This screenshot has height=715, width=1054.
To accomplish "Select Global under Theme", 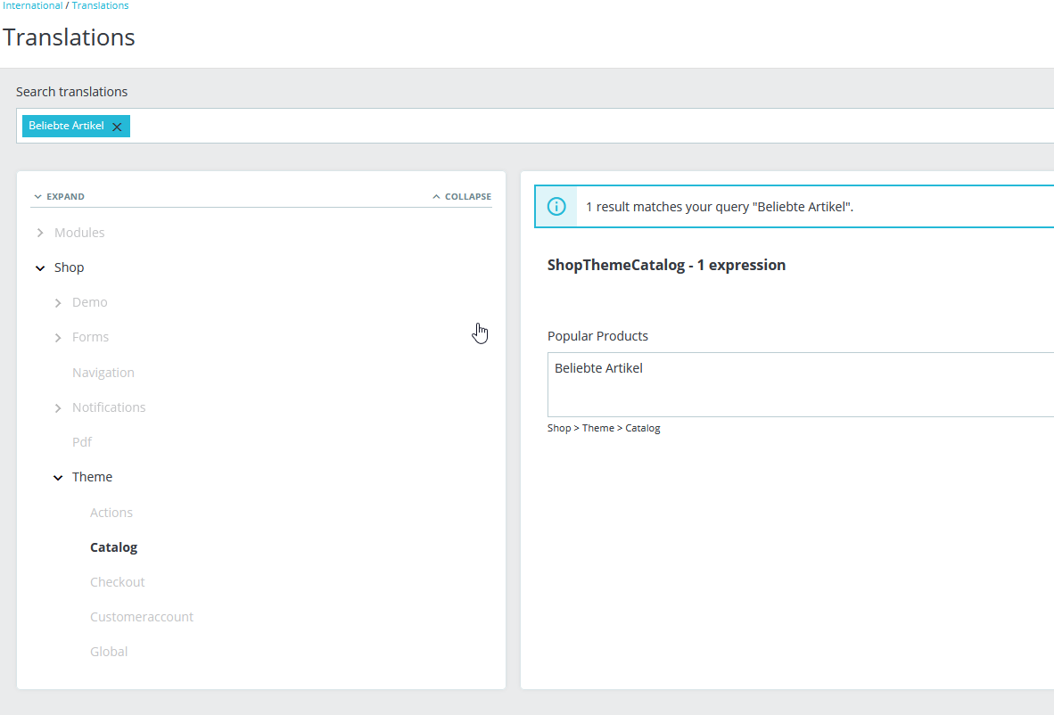I will [109, 652].
